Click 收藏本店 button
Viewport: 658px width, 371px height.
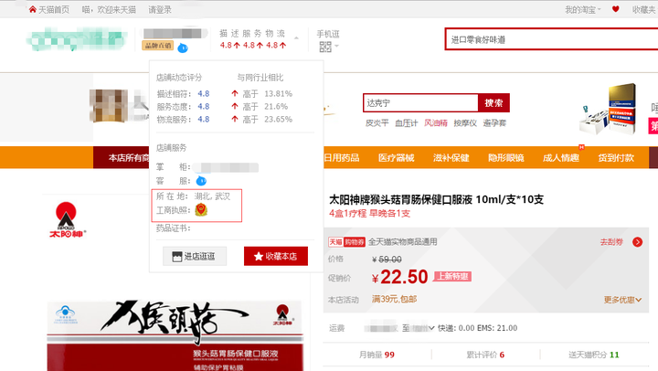pyautogui.click(x=276, y=256)
